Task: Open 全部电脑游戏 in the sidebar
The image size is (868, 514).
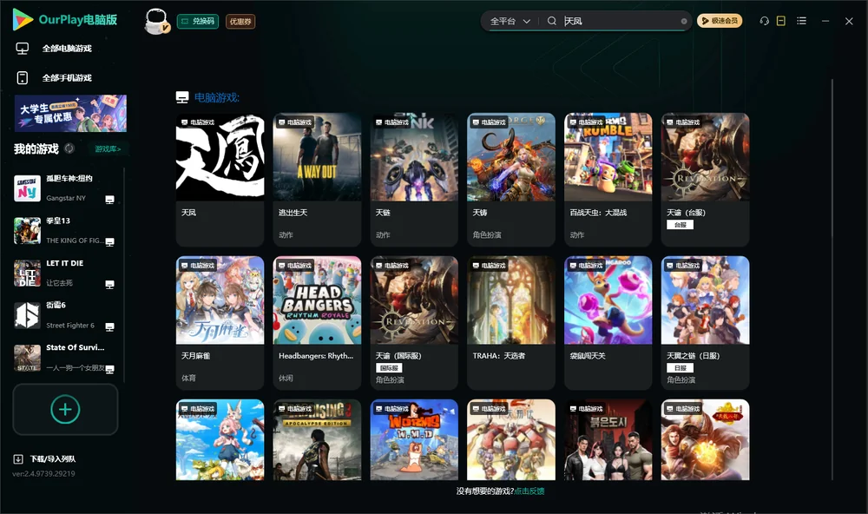Action: point(67,49)
